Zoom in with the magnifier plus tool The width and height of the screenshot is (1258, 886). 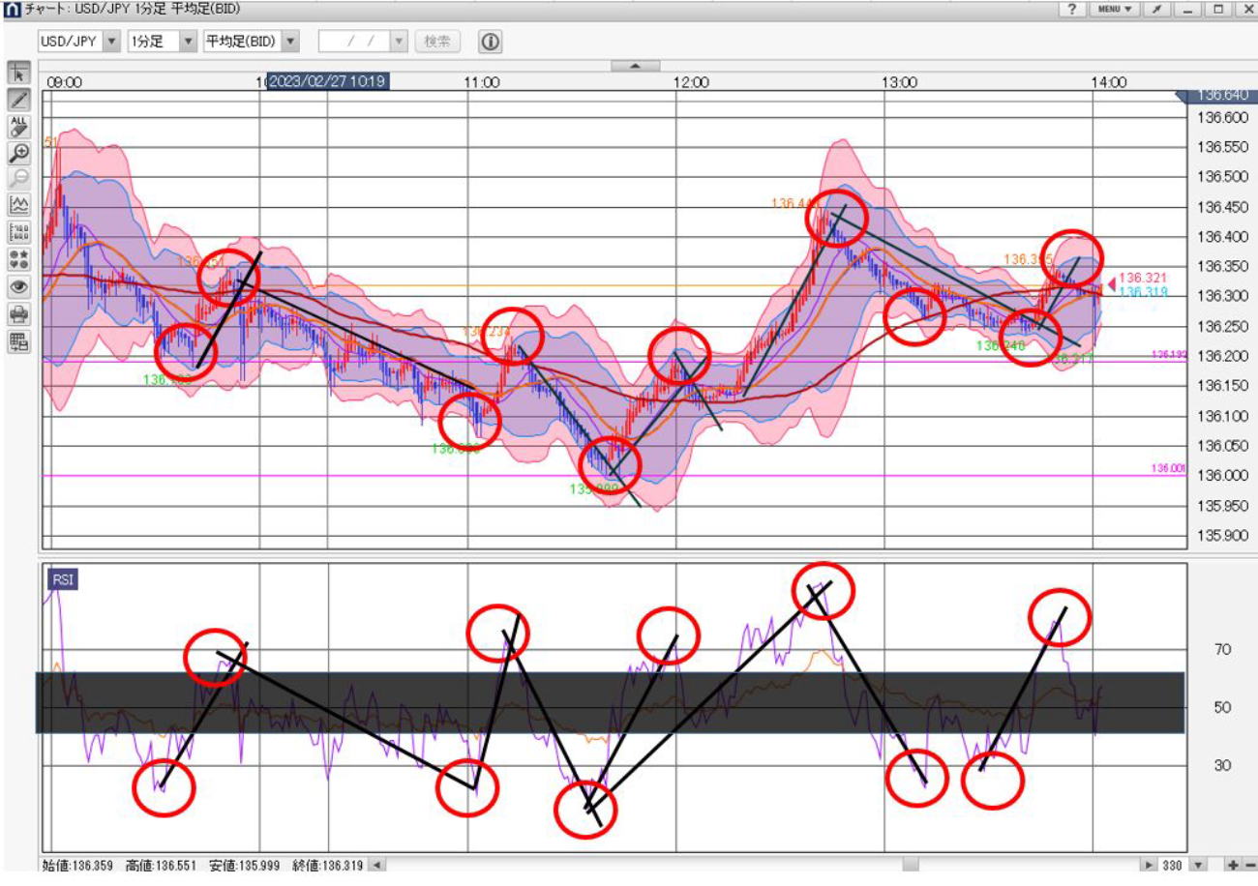click(19, 153)
